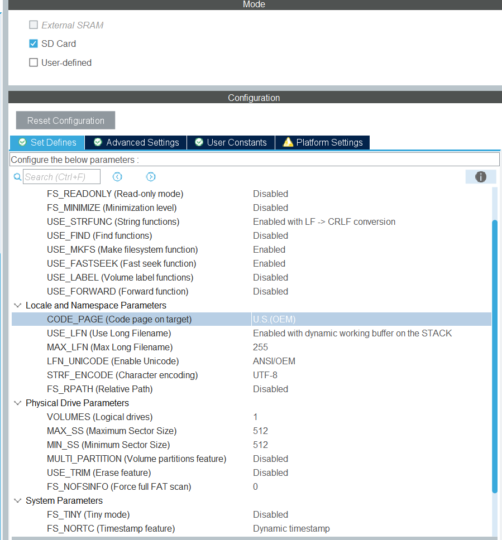502x540 pixels.
Task: Click the Reset Configuration button
Action: tap(65, 120)
